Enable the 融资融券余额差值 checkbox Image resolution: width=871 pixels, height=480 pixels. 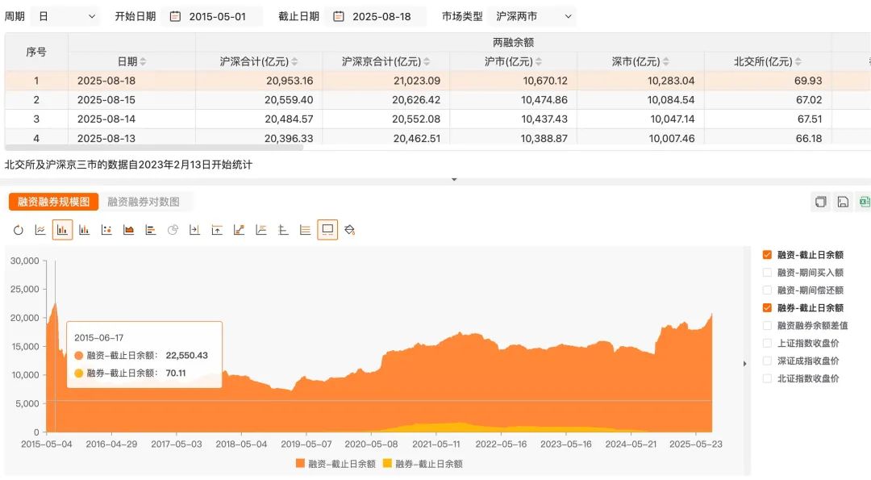(767, 326)
